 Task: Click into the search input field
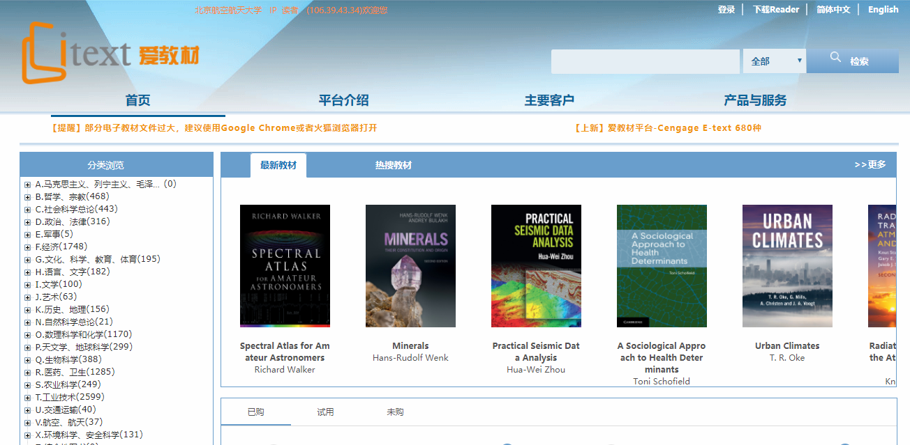pyautogui.click(x=645, y=61)
